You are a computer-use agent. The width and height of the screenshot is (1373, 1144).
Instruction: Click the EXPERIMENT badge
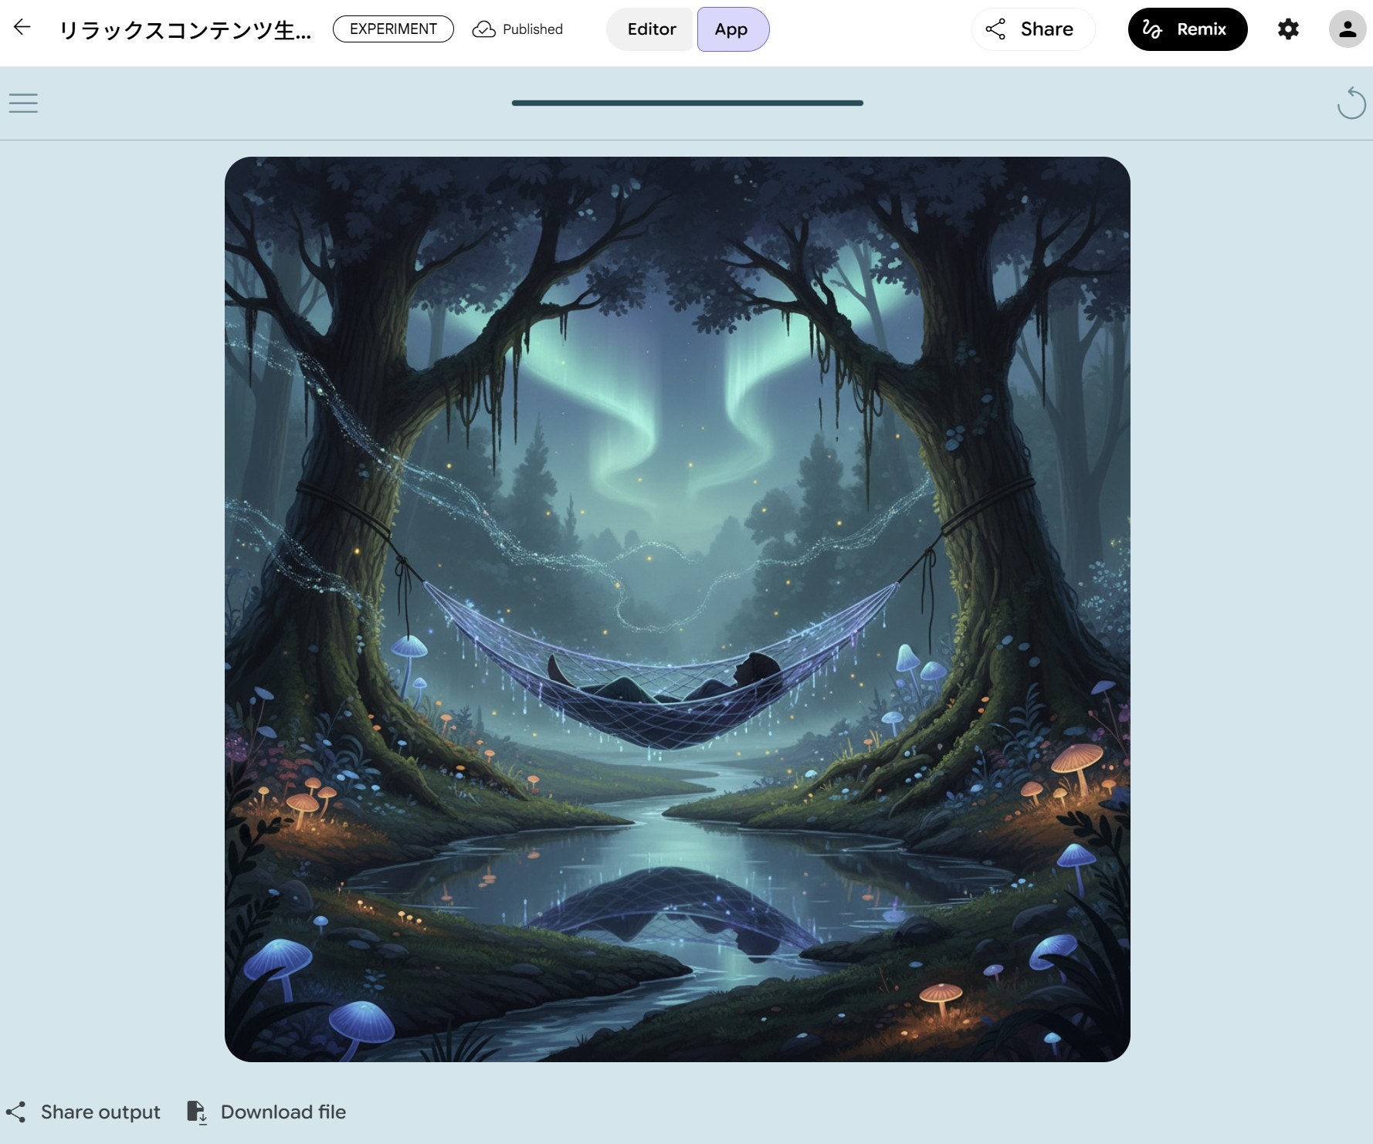click(393, 29)
